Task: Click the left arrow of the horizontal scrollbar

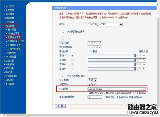Action: pyautogui.click(x=4, y=115)
